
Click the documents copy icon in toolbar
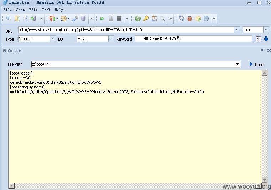(x=17, y=18)
